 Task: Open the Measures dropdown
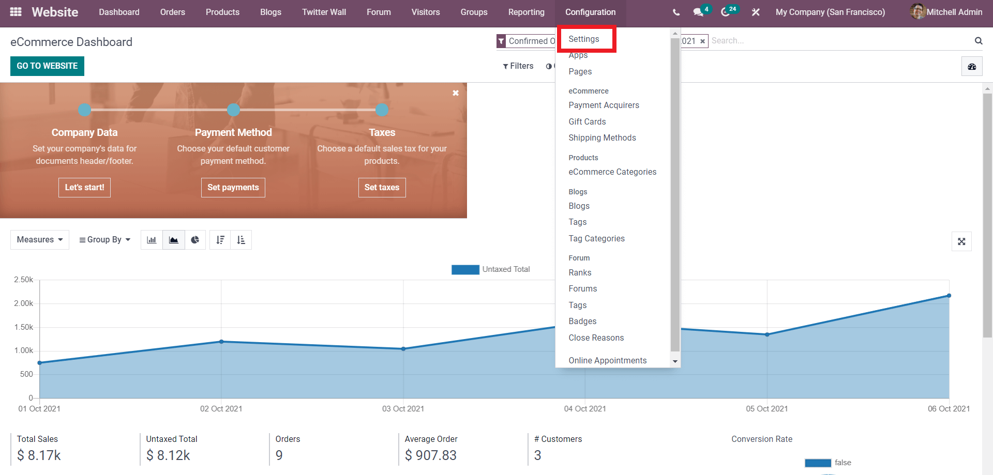point(39,239)
